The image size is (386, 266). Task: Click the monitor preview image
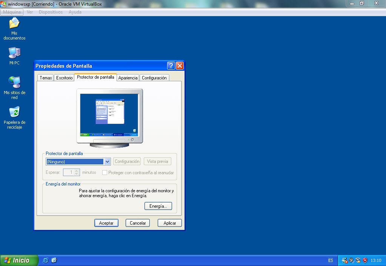pos(109,118)
